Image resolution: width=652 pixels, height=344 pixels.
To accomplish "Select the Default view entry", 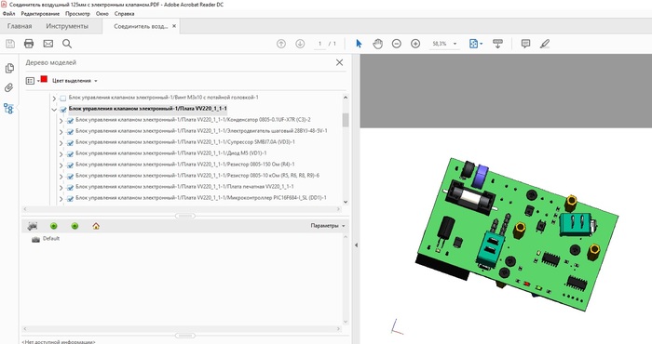I will pos(51,239).
